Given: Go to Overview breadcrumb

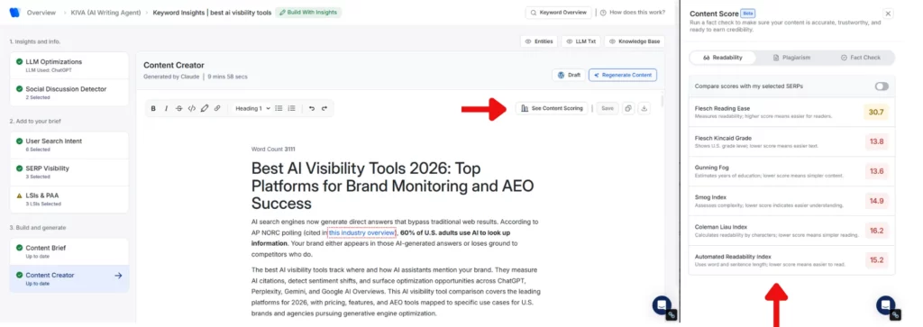Looking at the screenshot, I should pyautogui.click(x=41, y=13).
